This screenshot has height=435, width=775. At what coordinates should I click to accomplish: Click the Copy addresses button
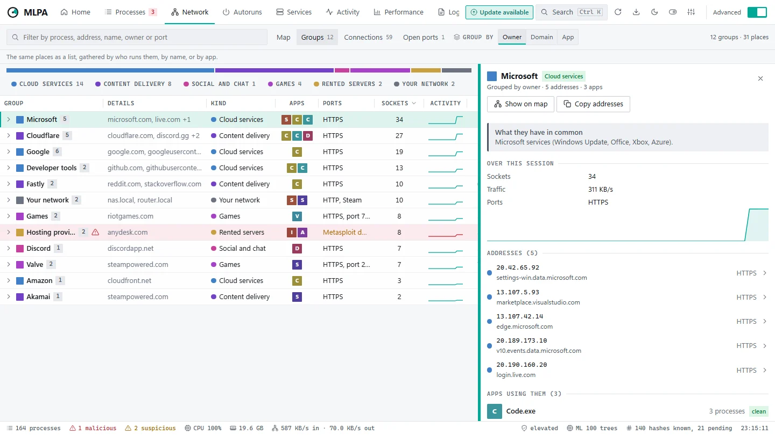[593, 104]
